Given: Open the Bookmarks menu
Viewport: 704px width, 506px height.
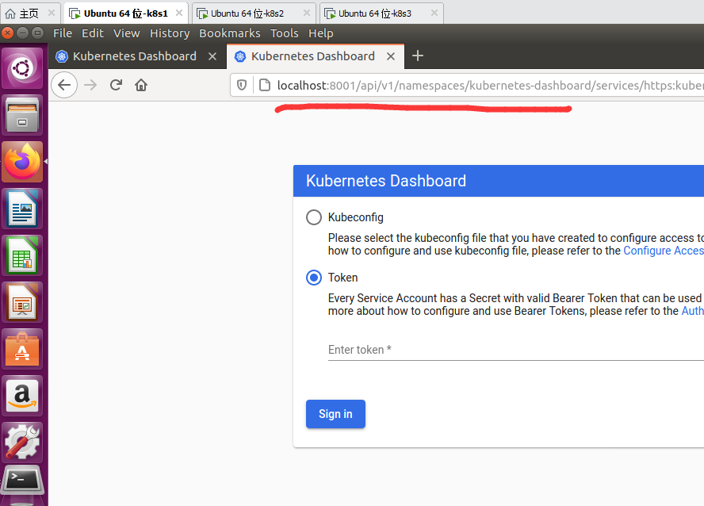Looking at the screenshot, I should (x=229, y=33).
